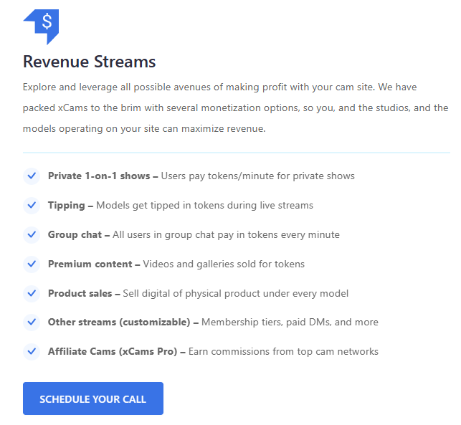Click the 'Affiliate Cams (xCams Pro)' bold label

tap(113, 351)
